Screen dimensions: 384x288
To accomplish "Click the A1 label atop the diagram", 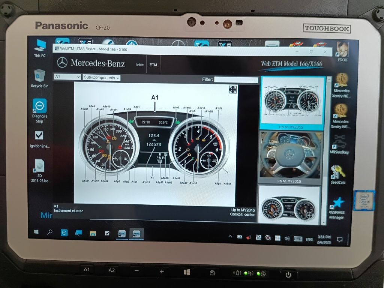I will (155, 97).
